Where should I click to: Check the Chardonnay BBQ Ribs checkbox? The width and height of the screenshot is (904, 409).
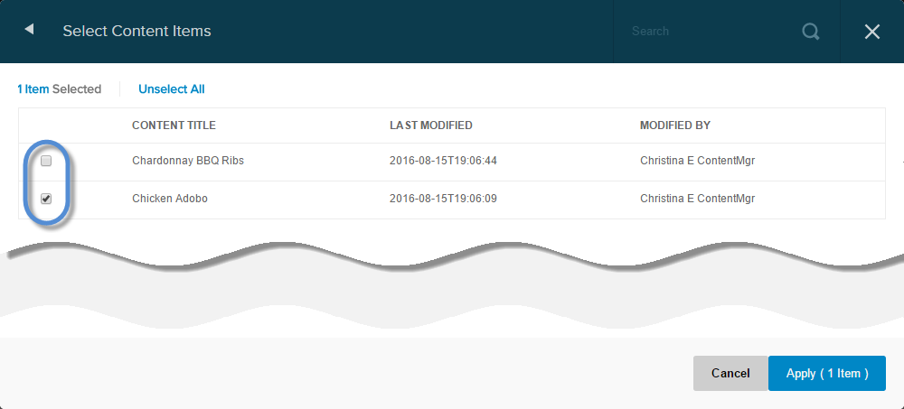[x=47, y=161]
